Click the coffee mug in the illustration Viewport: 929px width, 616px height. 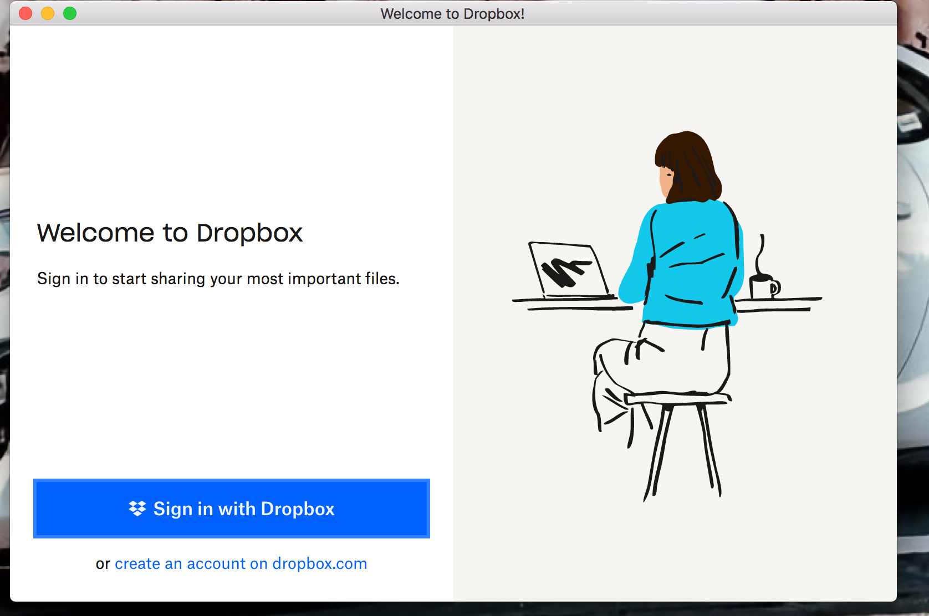tap(763, 287)
